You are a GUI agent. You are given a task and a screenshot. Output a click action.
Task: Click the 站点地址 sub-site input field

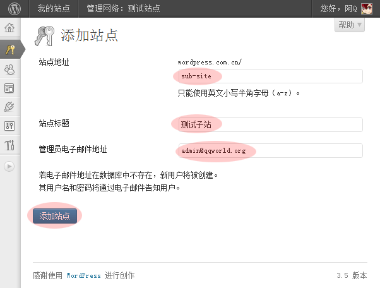pos(270,76)
